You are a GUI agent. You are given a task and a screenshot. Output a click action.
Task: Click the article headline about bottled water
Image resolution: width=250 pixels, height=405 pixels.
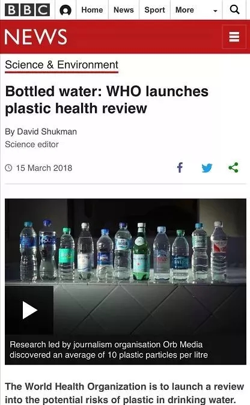(x=106, y=99)
